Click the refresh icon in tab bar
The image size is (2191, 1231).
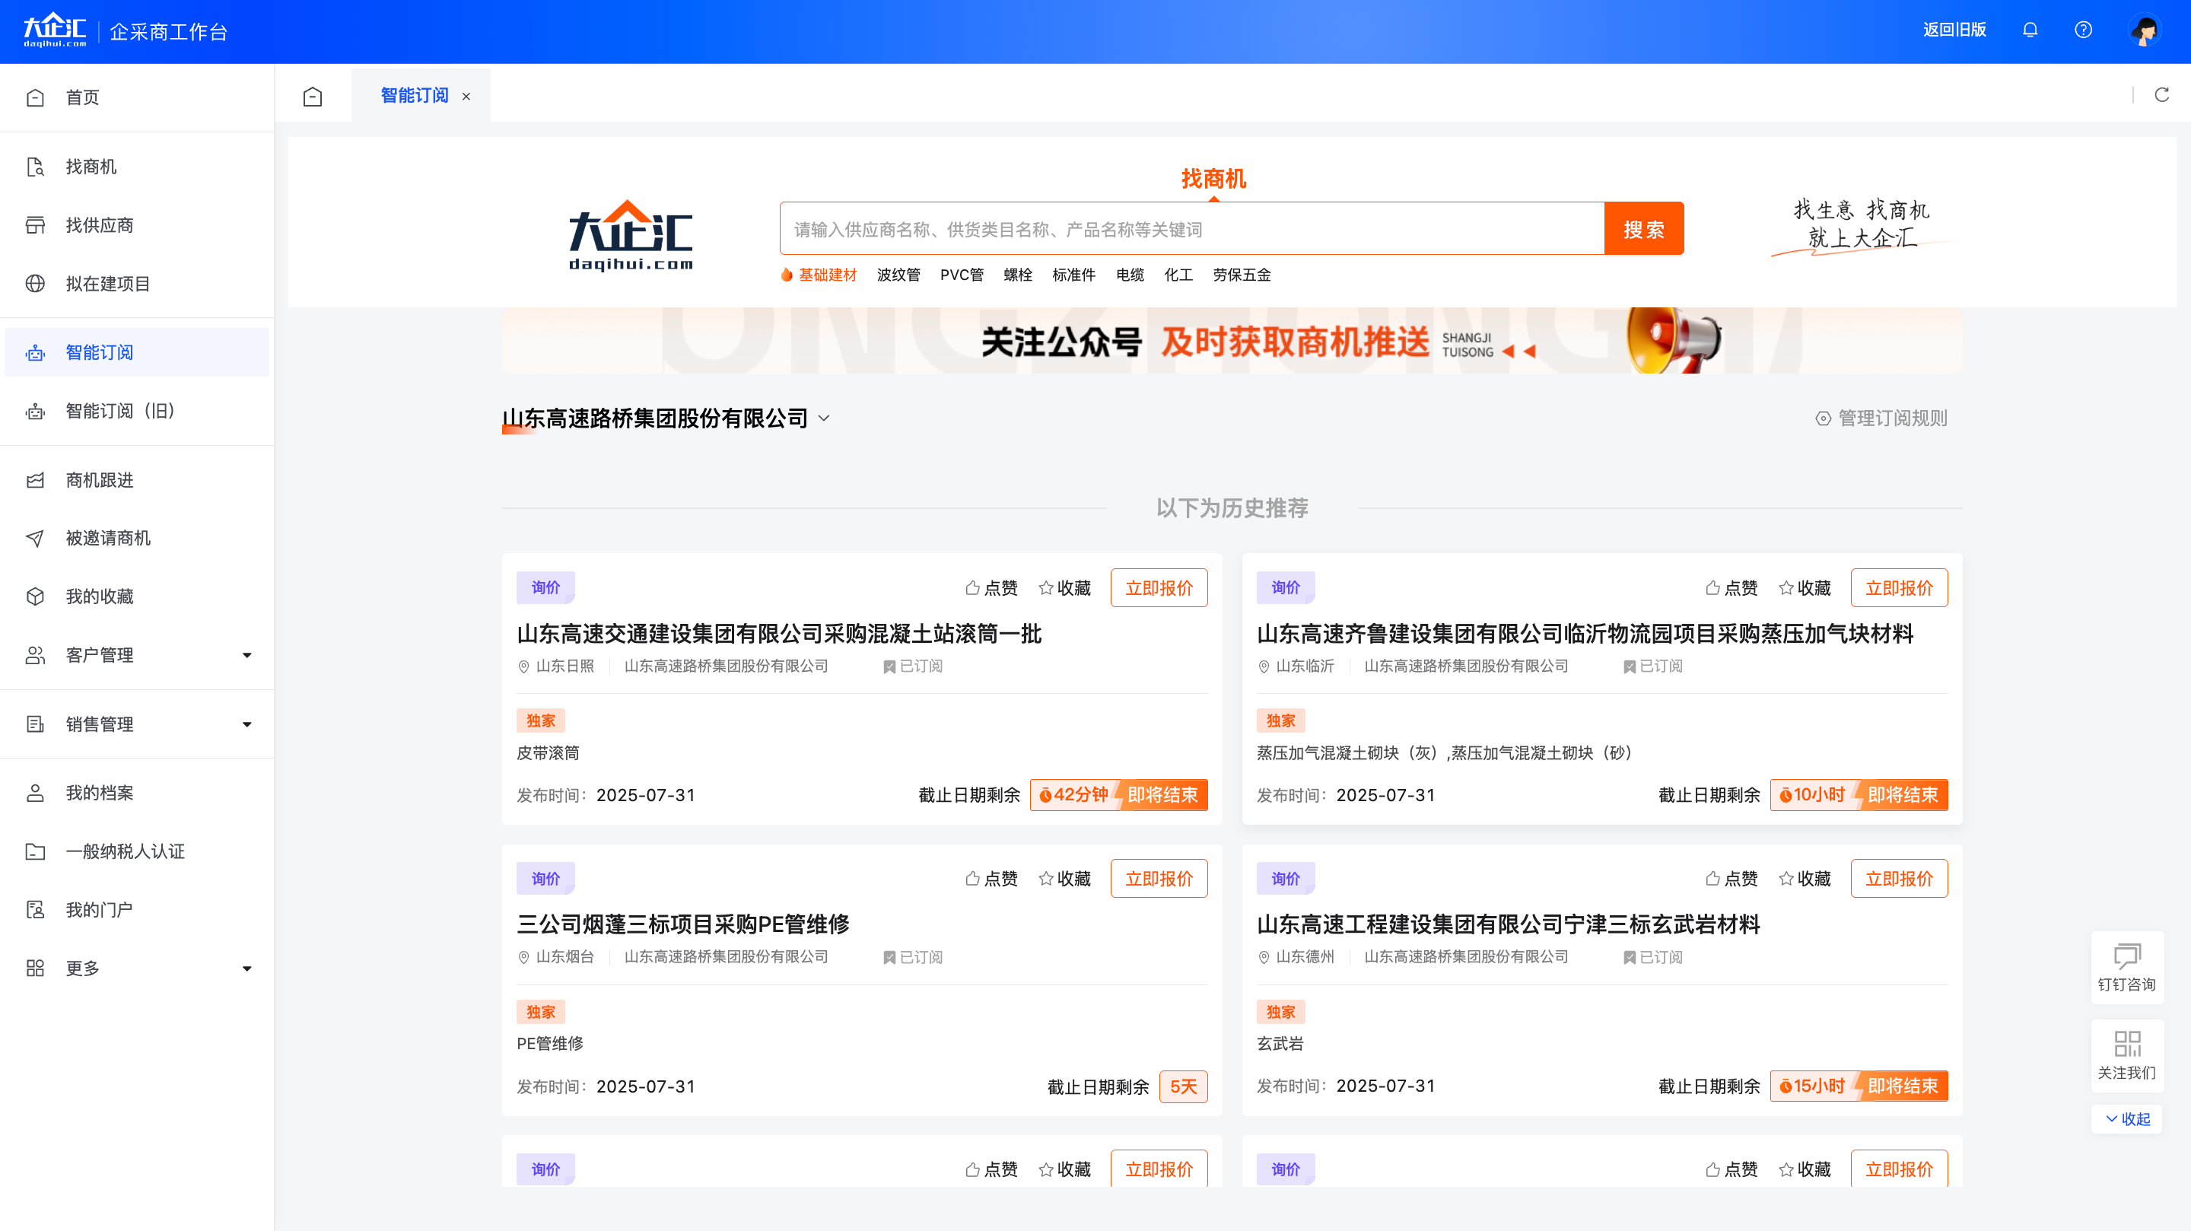click(x=2161, y=94)
